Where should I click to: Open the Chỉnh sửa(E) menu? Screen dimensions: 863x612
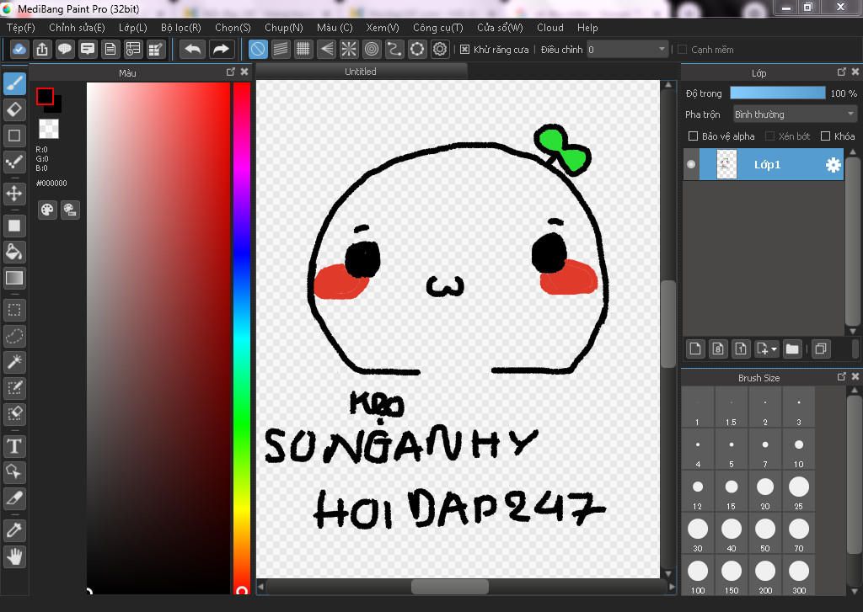pos(77,28)
